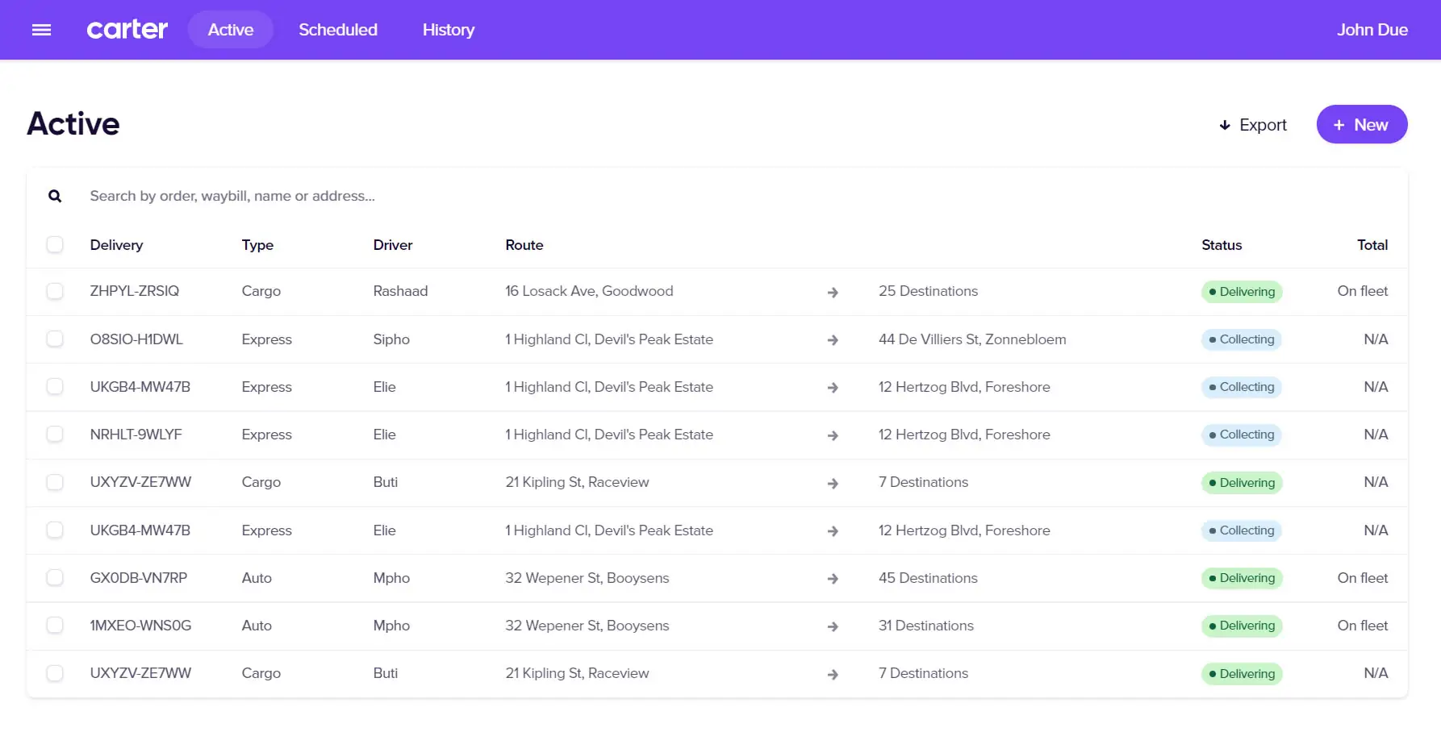
Task: Toggle the select-all checkbox in header
Action: 55,244
